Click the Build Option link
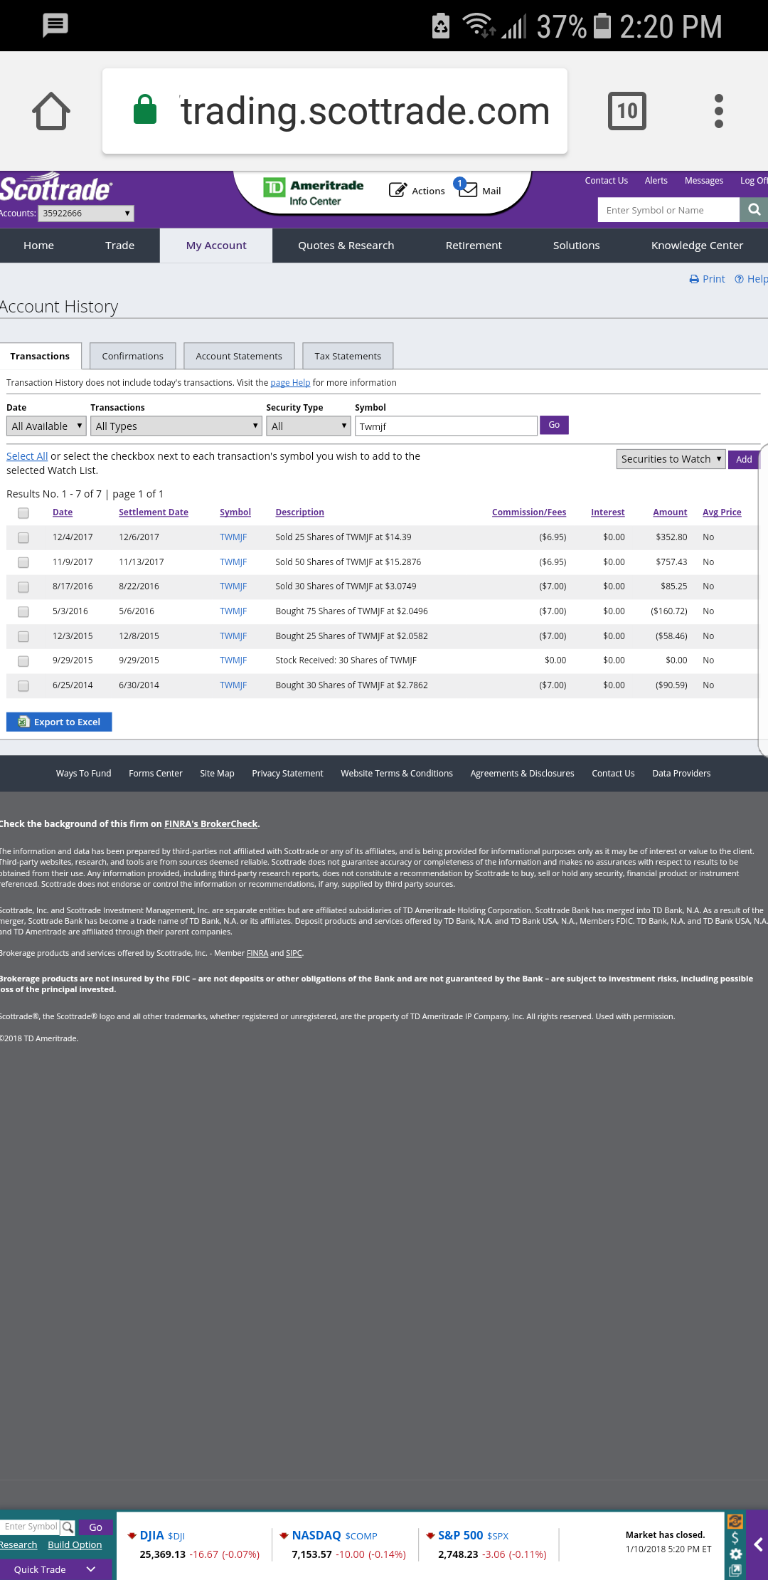Image resolution: width=768 pixels, height=1580 pixels. tap(75, 1545)
